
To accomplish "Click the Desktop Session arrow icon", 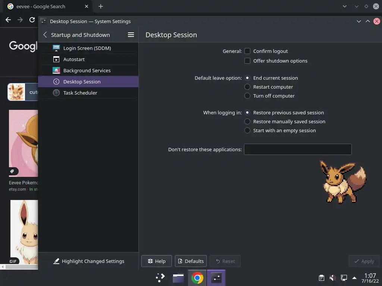I will pyautogui.click(x=56, y=82).
